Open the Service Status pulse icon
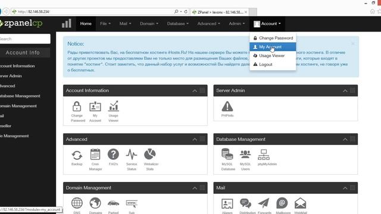Viewport: 381px width, 214px height. [132, 155]
